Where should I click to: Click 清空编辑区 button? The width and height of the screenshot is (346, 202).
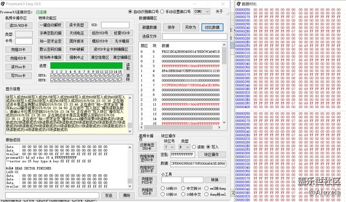click(x=122, y=57)
